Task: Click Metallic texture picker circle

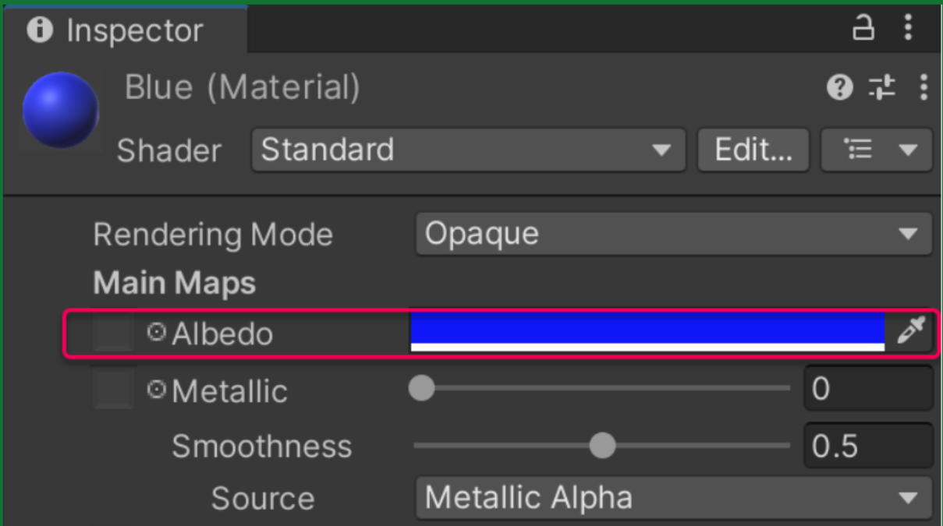Action: click(157, 390)
